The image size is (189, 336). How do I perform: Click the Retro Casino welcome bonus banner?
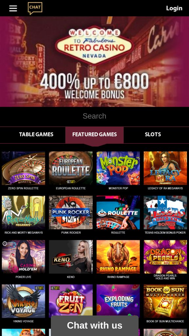pyautogui.click(x=94, y=61)
